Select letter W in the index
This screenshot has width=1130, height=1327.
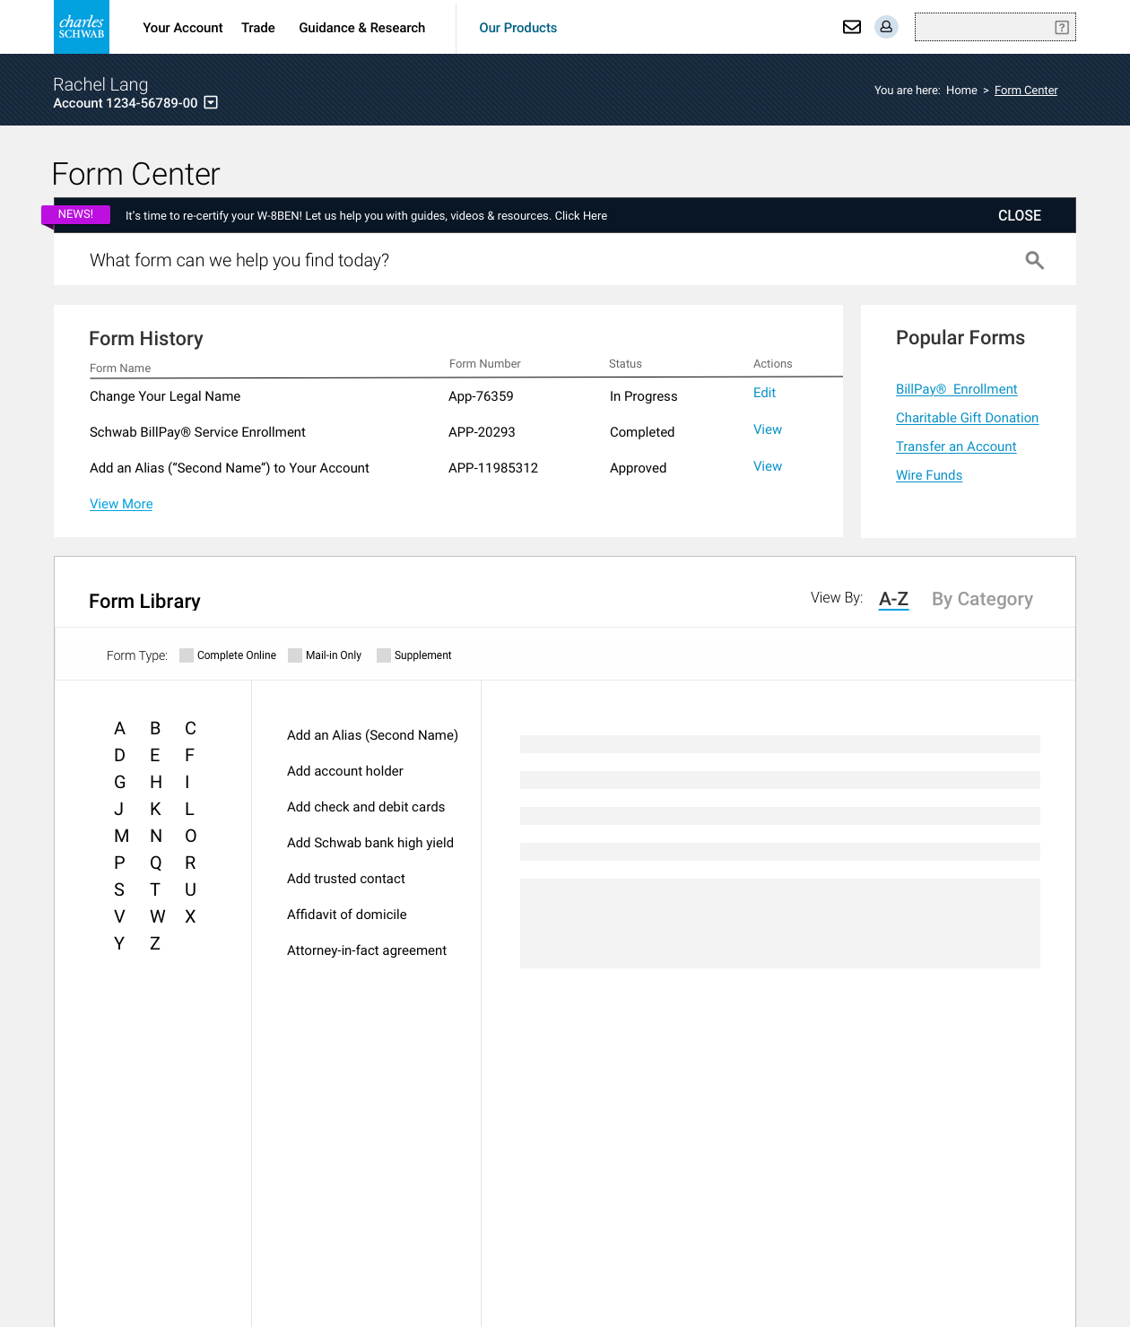[158, 916]
